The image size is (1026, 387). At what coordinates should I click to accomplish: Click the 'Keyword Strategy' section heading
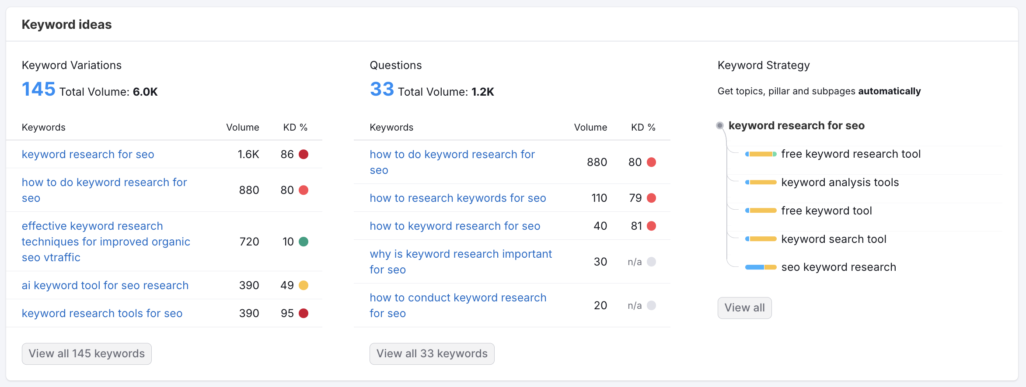click(764, 66)
